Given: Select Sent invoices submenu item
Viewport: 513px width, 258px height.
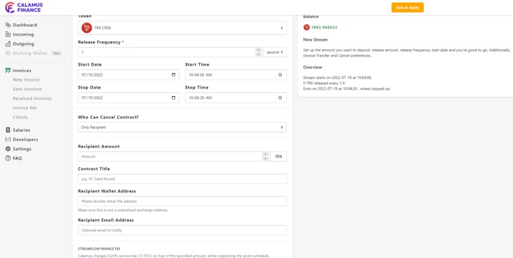Looking at the screenshot, I should click(x=27, y=89).
